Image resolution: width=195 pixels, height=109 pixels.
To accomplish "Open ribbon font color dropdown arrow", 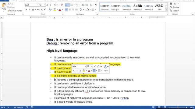I will [x=62, y=9].
